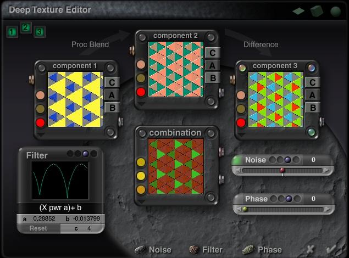Screen dimensions: 349x258
Task: Pick component 1 salmon color swatch
Action: [x=41, y=95]
